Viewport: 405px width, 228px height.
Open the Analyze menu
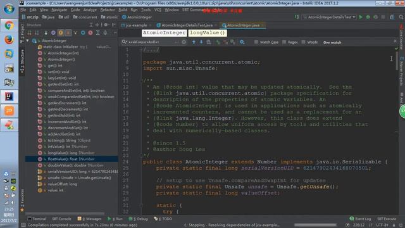pos(90,10)
